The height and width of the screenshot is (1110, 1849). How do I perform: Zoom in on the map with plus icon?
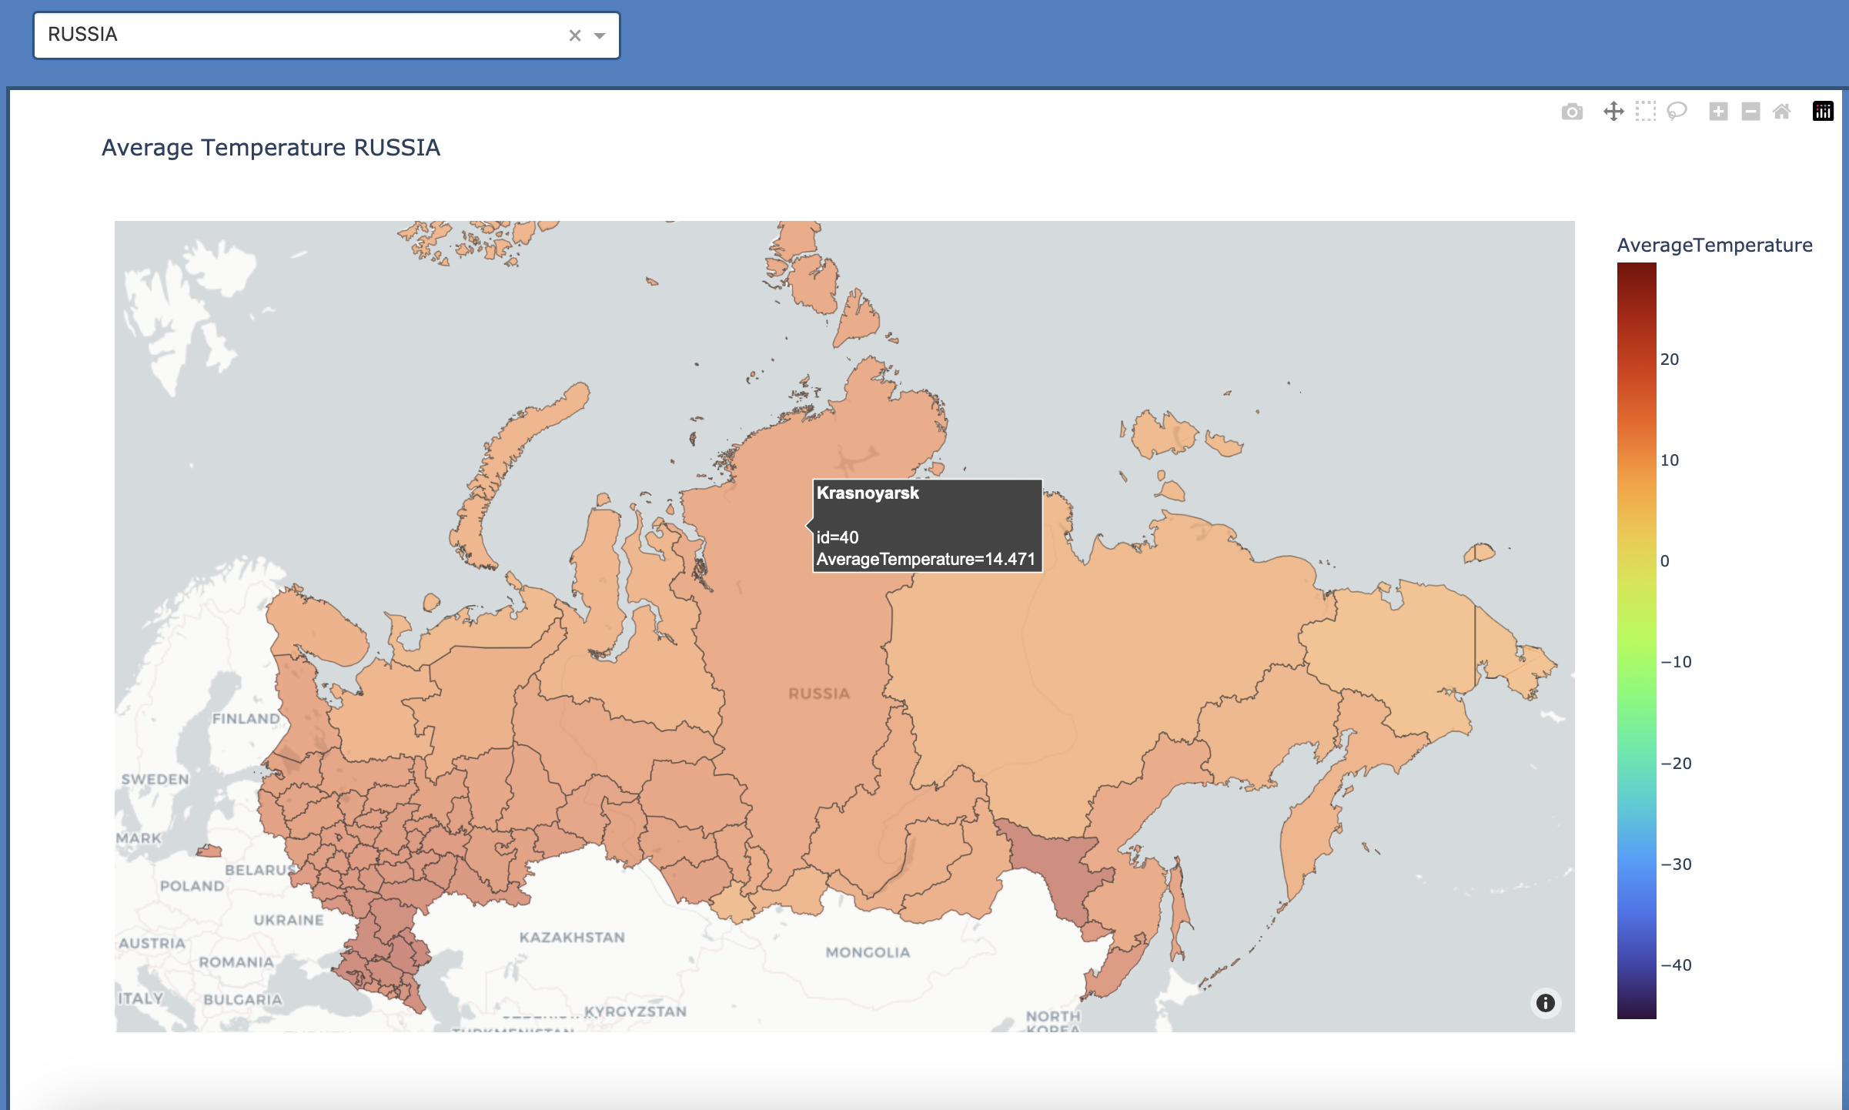pyautogui.click(x=1718, y=112)
